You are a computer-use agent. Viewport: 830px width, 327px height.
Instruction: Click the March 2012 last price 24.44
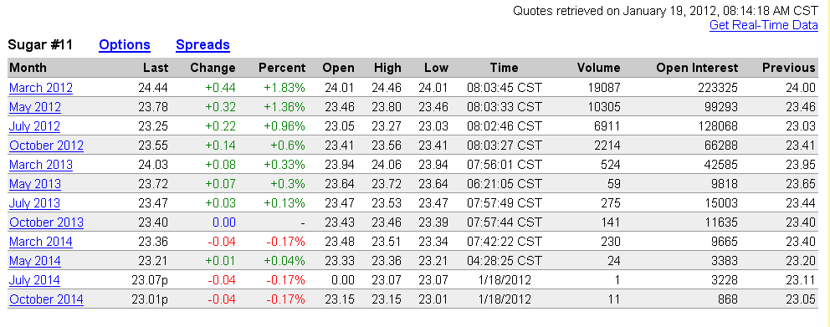(153, 88)
